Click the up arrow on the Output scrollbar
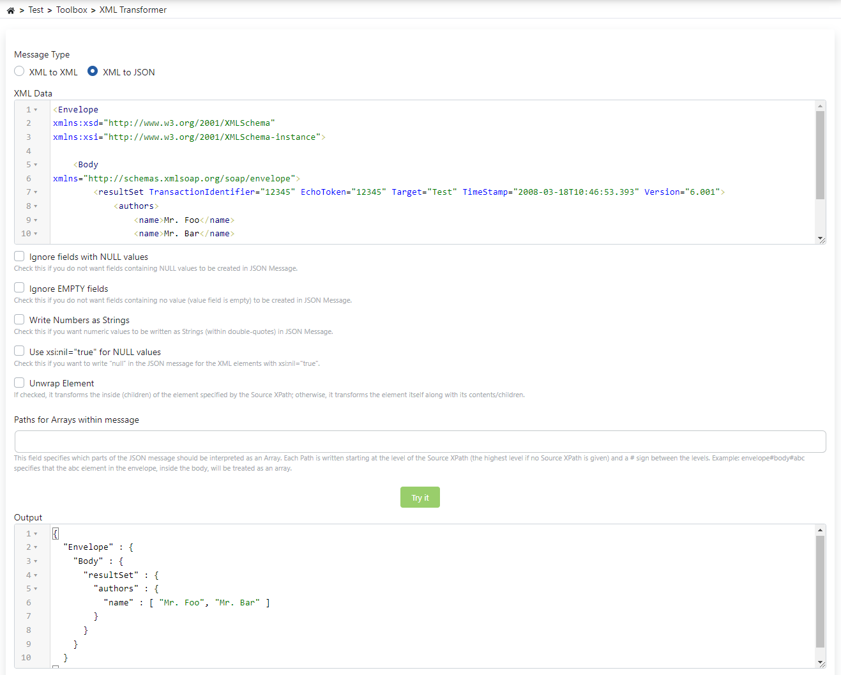The width and height of the screenshot is (841, 675). [820, 529]
